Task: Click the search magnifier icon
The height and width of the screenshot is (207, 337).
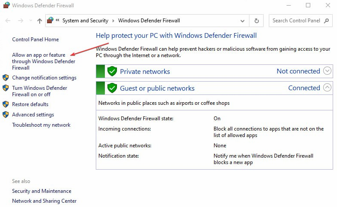Action: 326,21
